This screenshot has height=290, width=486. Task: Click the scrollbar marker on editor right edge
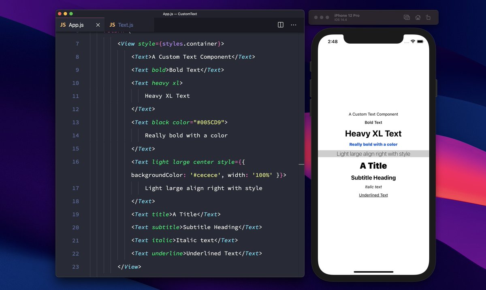[x=301, y=164]
